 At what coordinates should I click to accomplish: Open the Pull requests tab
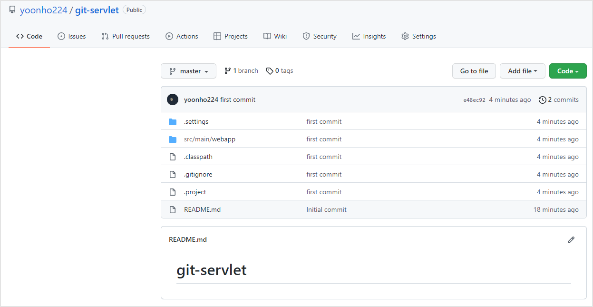pyautogui.click(x=126, y=36)
